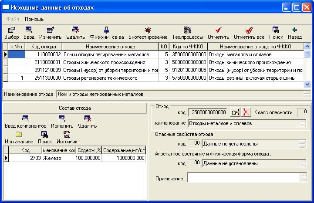
Task: Sort by Код по ФККО column header
Action: [x=189, y=47]
